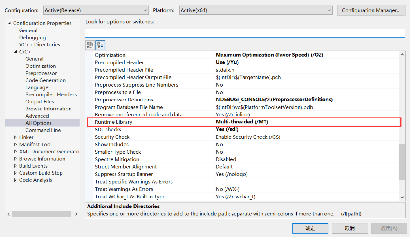The width and height of the screenshot is (410, 237).
Task: Click the tree's left scroll arrow
Action: pos(9,214)
